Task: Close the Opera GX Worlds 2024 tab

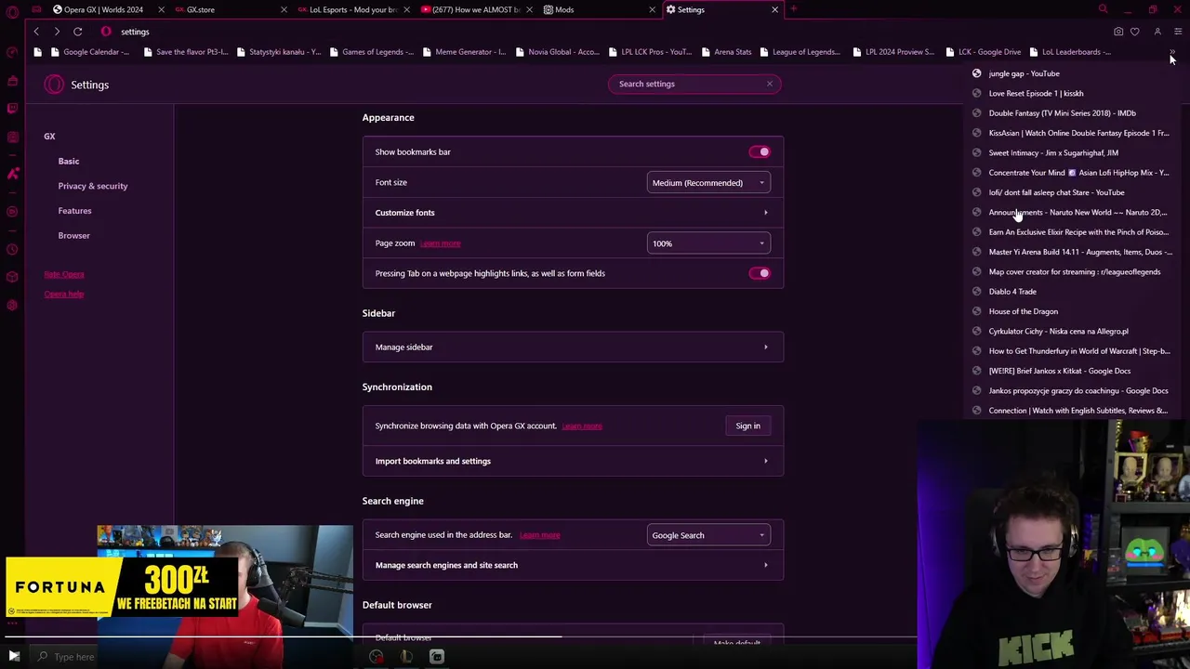Action: 161,9
